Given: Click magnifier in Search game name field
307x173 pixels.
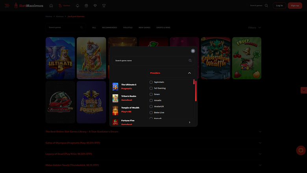Looking at the screenshot, I should [190, 61].
